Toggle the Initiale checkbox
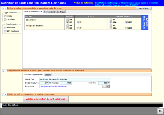Screen dimensions: 164x115 pos(5,16)
